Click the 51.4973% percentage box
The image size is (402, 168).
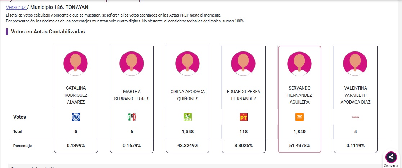pos(299,146)
